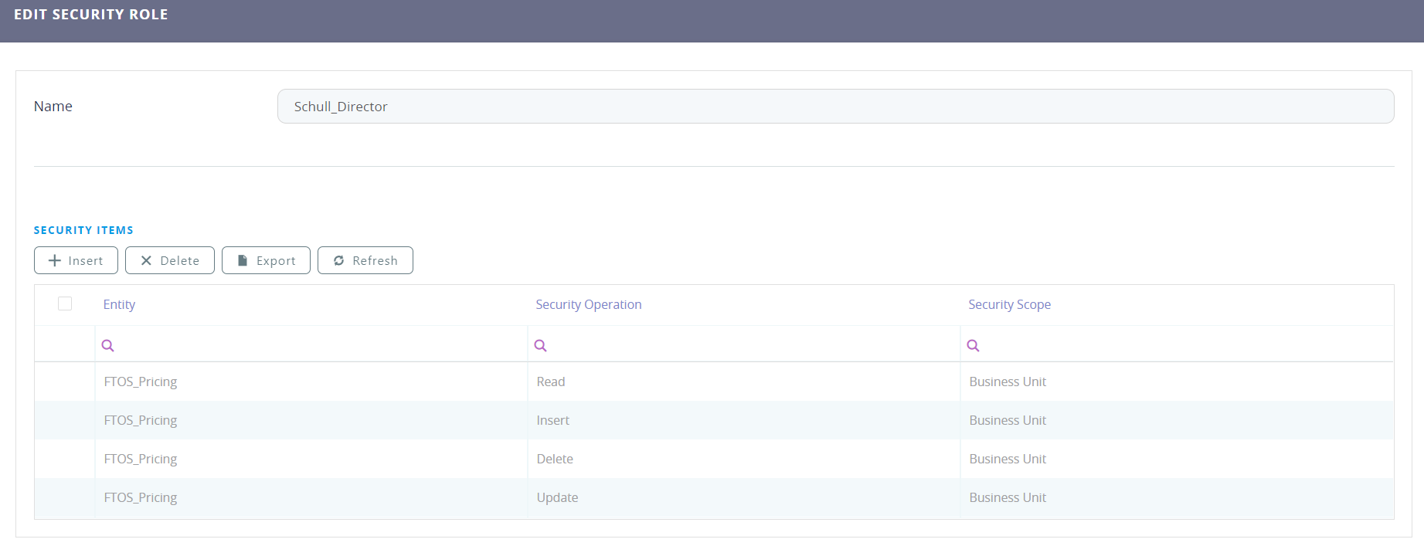Refresh the security items grid
Viewport: 1424px width, 546px height.
[x=365, y=260]
